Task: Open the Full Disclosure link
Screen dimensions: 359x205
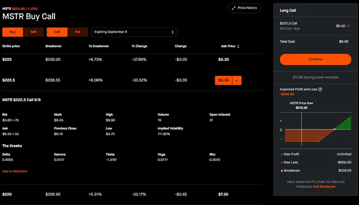Action: 324,187
